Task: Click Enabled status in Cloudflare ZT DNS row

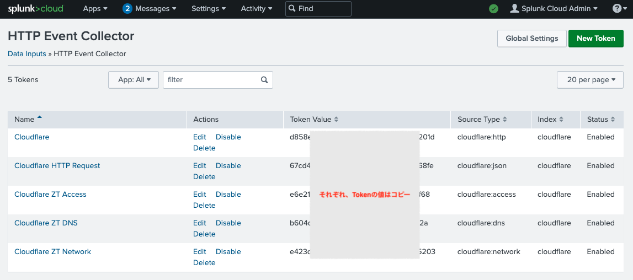Action: pyautogui.click(x=600, y=223)
